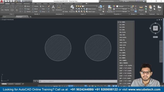Click the Erase pencil icon in Modify
The image size is (164, 92).
pos(49,6)
